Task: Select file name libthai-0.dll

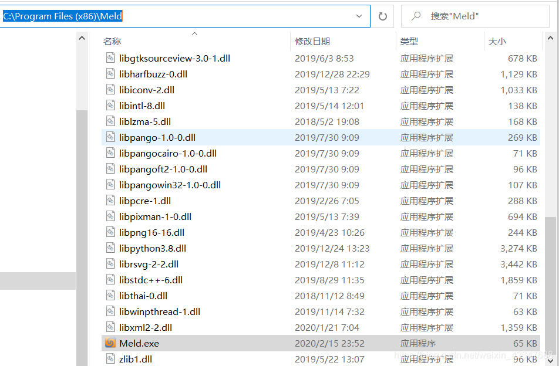Action: tap(143, 296)
